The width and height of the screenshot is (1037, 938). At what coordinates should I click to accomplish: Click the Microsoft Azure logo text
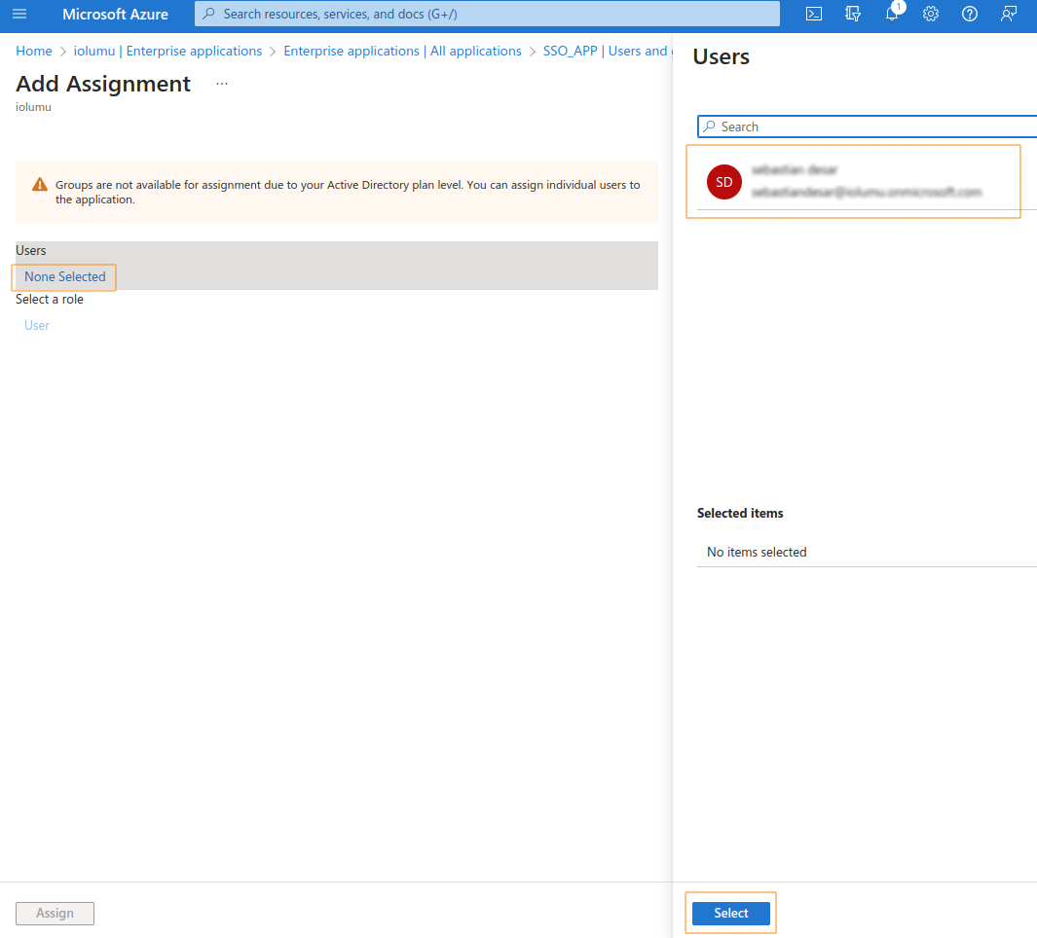(x=115, y=14)
